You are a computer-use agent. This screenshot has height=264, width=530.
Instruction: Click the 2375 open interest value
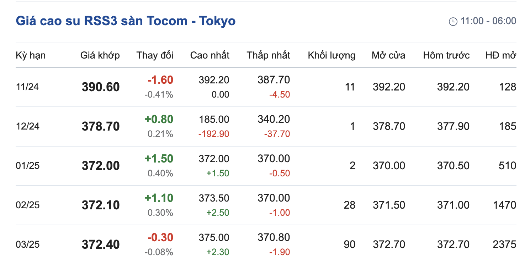click(x=505, y=244)
